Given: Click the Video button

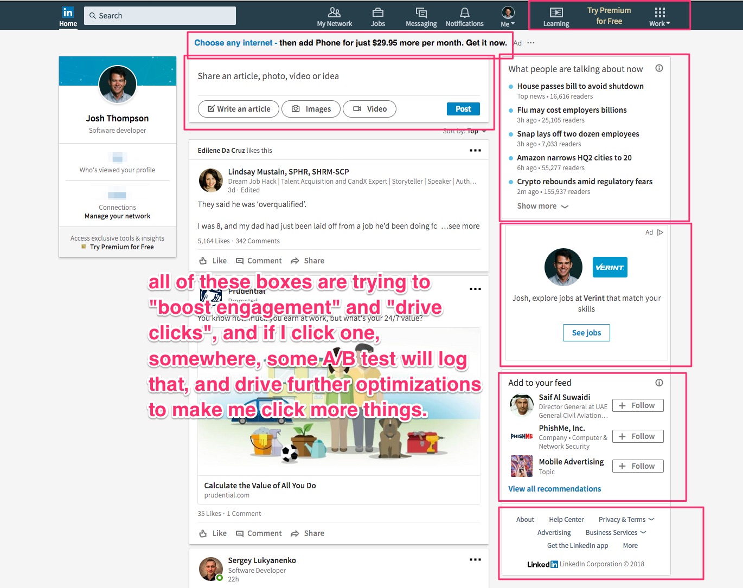Looking at the screenshot, I should 370,109.
